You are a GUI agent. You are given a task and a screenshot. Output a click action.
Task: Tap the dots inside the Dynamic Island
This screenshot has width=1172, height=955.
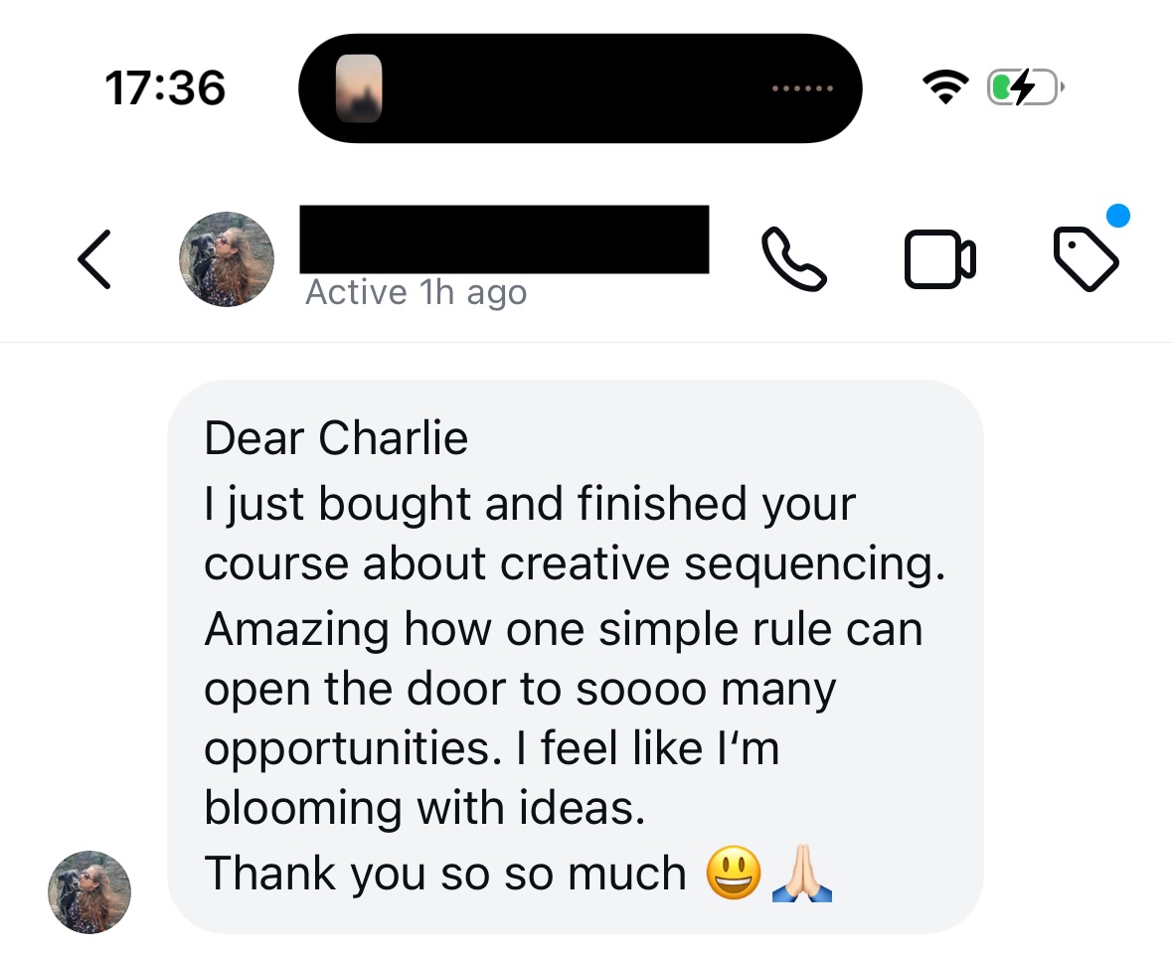tap(803, 89)
